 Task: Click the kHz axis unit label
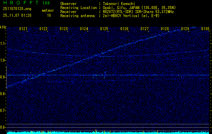tap(3, 27)
